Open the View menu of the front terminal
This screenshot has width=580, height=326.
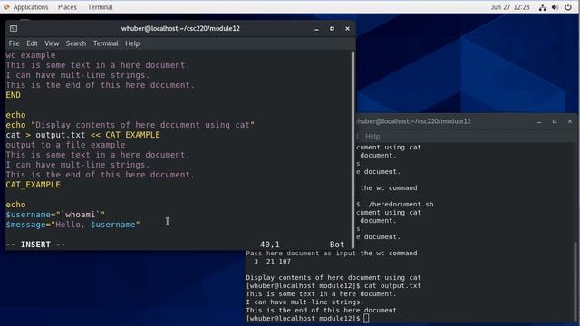[x=52, y=43]
